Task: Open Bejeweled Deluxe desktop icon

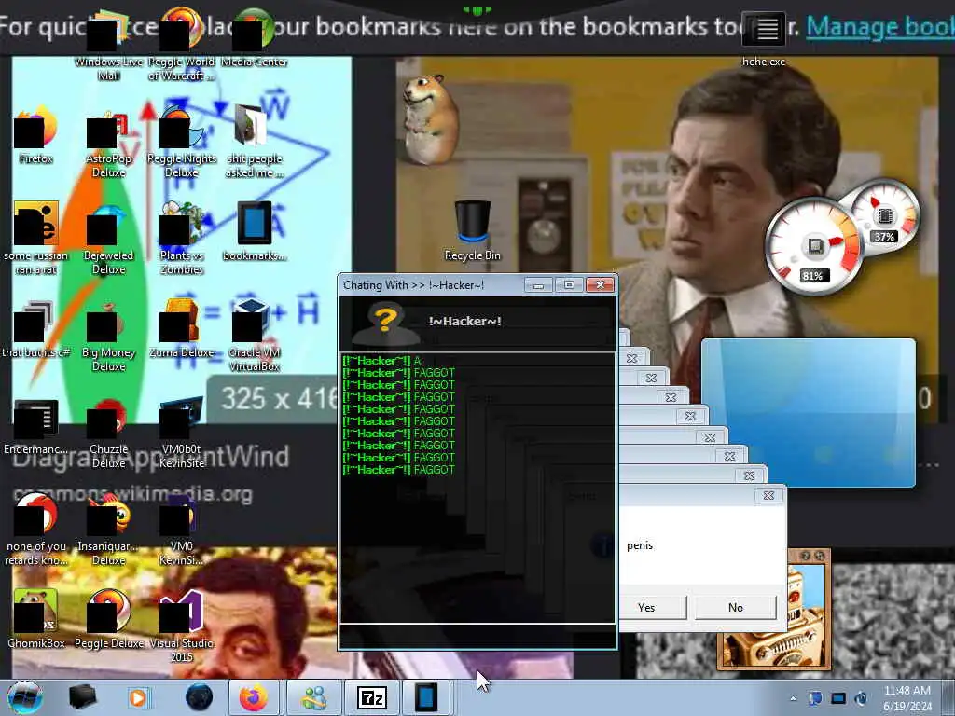Action: coord(108,240)
